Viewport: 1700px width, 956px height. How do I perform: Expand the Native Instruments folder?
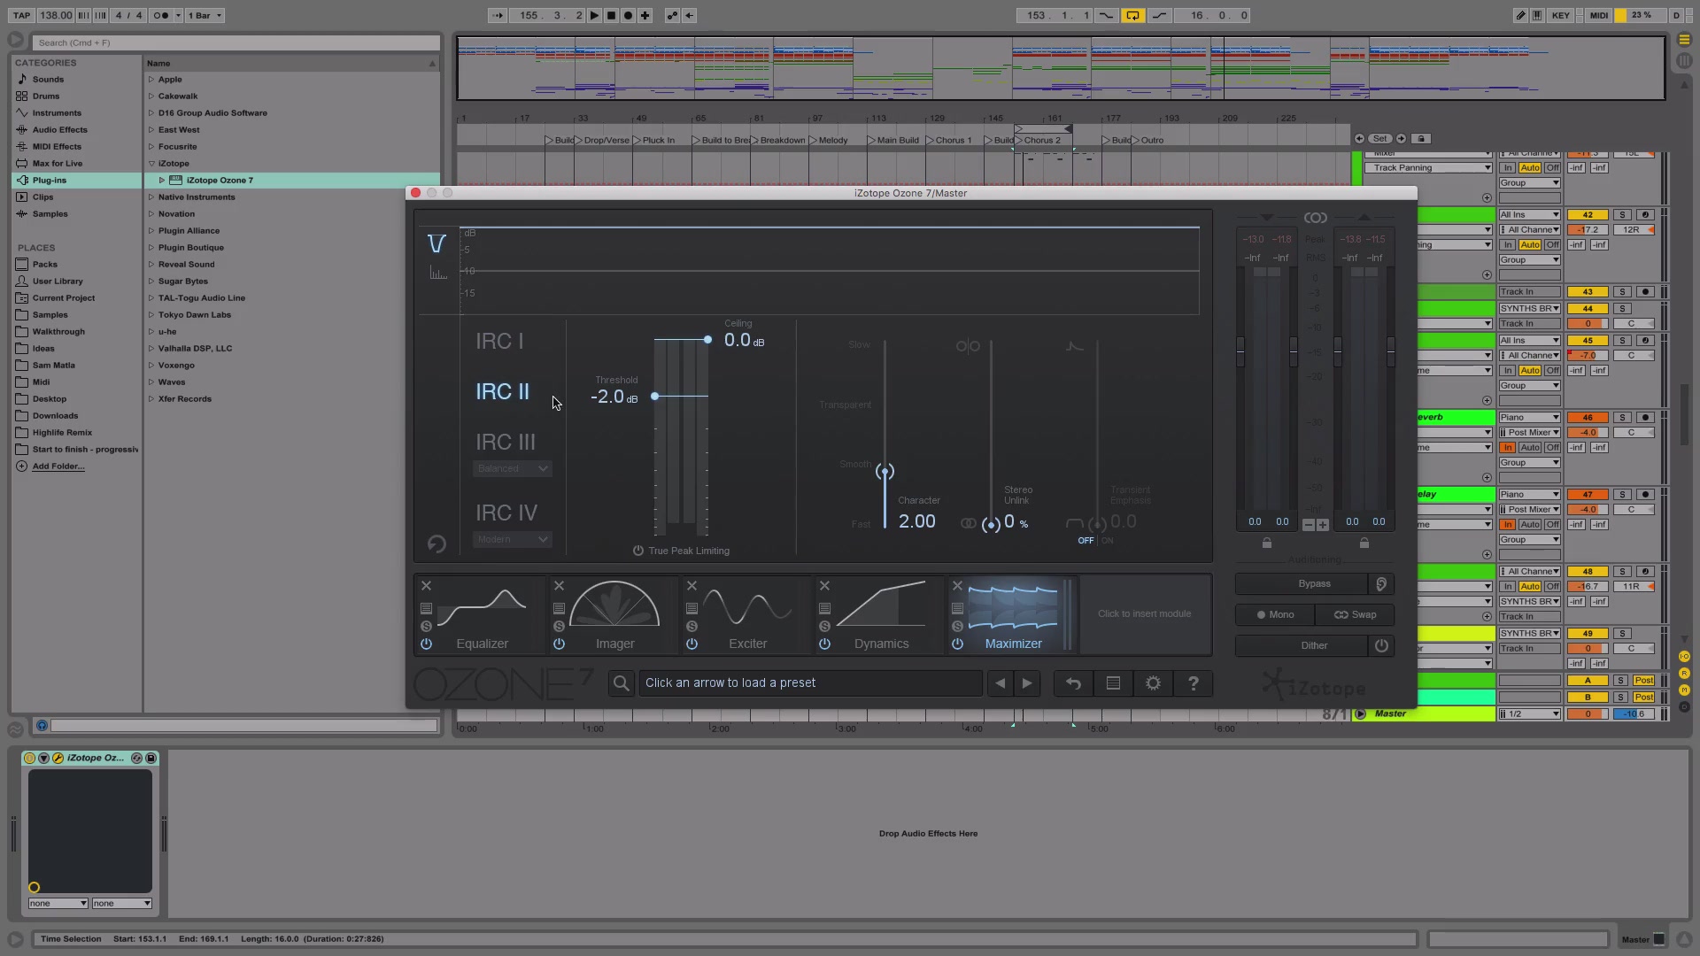[x=151, y=197]
